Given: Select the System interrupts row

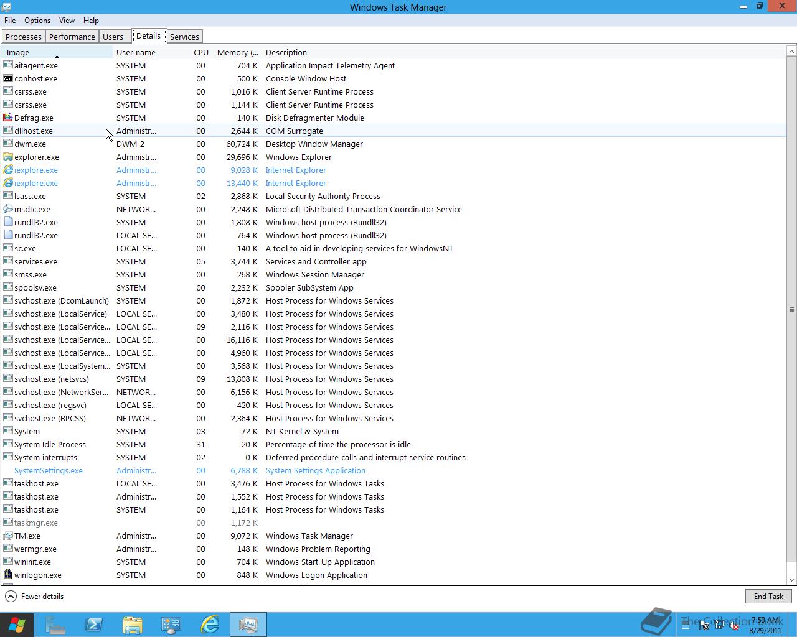Looking at the screenshot, I should pos(394,457).
